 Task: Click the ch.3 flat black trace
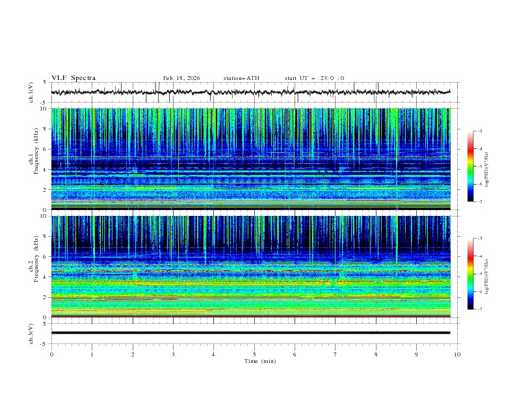250,333
